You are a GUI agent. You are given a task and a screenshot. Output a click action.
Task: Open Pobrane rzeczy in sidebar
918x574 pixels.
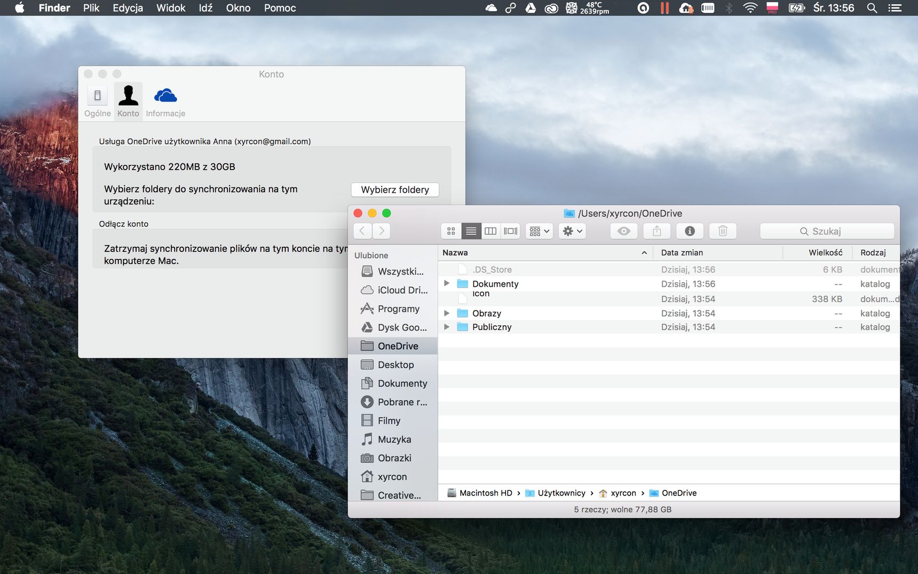point(393,402)
